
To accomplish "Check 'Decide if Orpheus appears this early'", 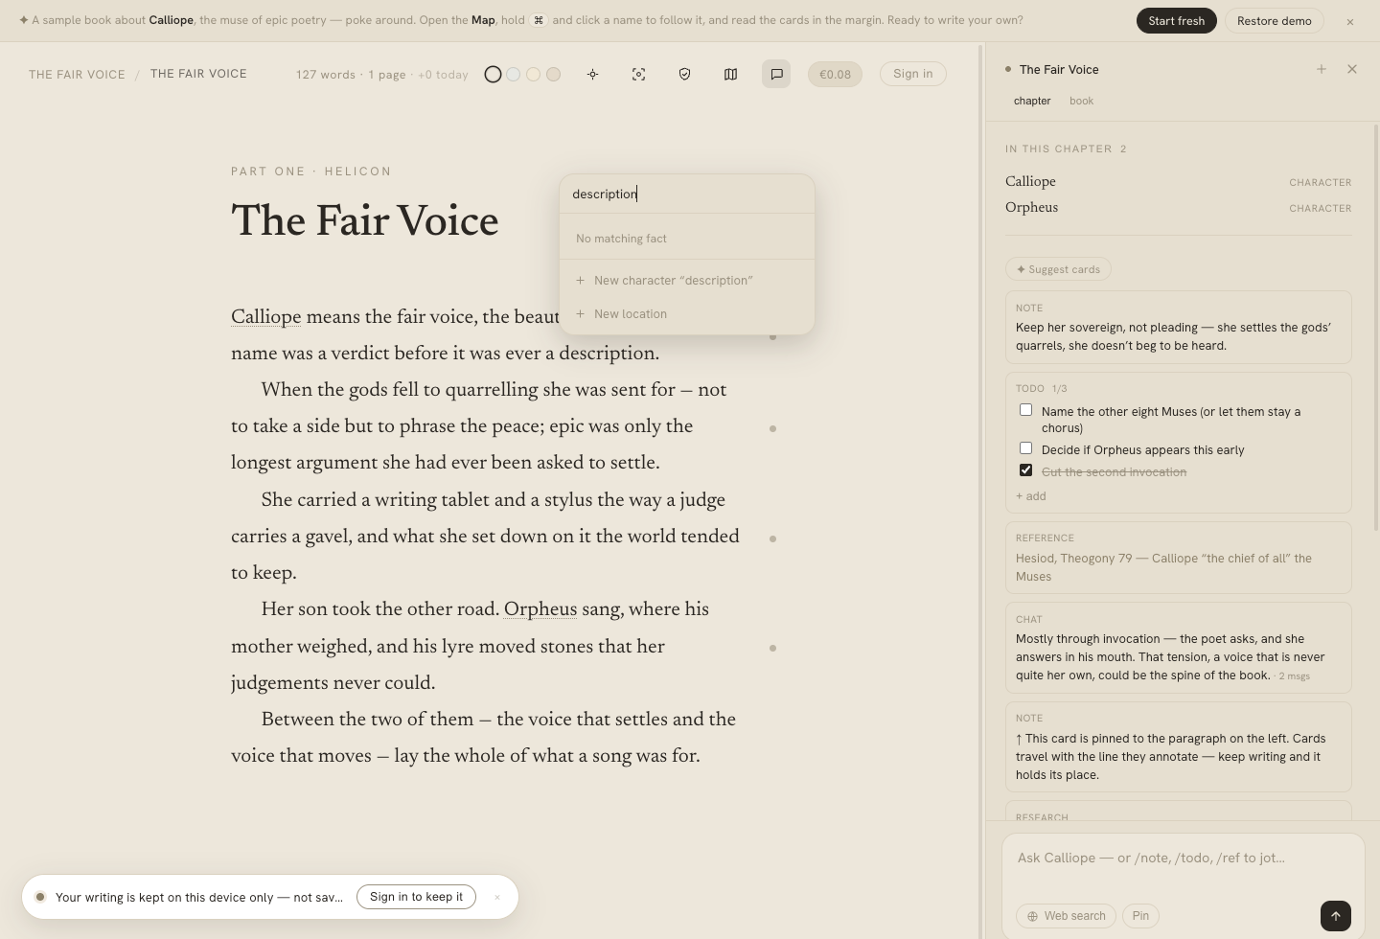I will point(1026,448).
